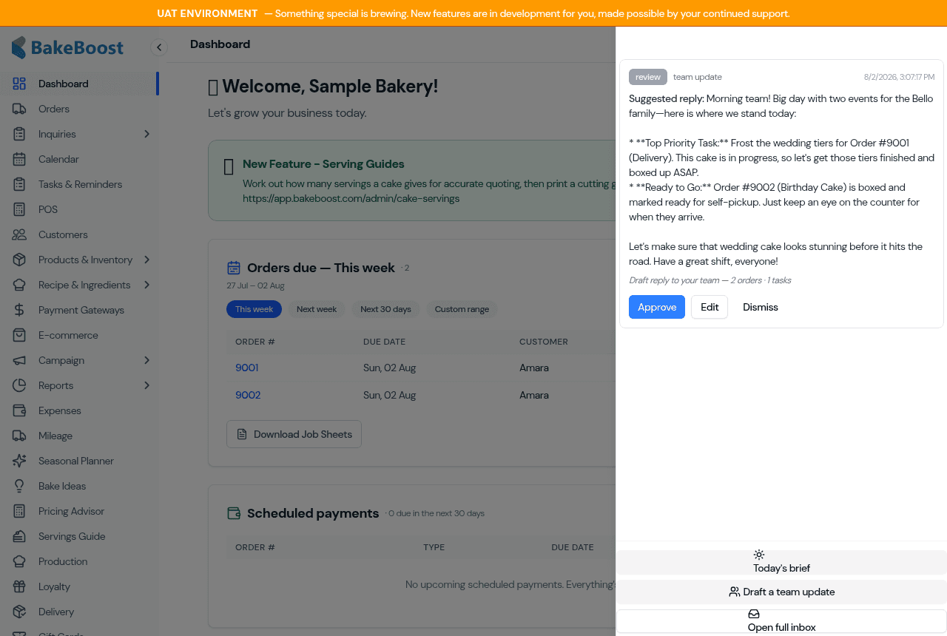Open full inbox

[781, 621]
